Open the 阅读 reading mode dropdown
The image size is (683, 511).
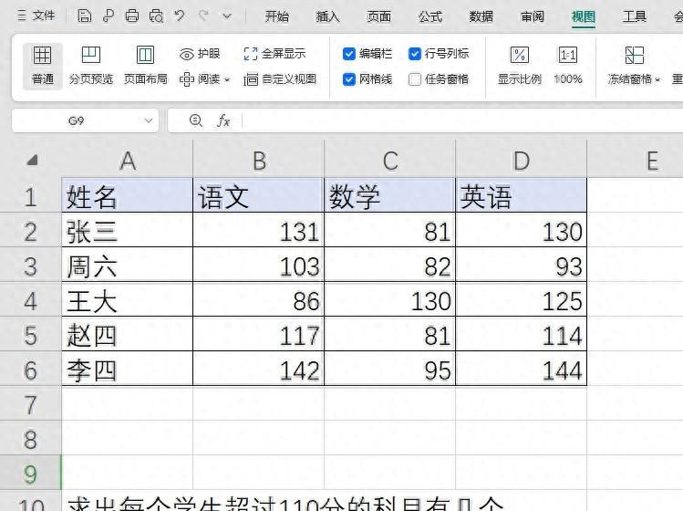coord(205,79)
